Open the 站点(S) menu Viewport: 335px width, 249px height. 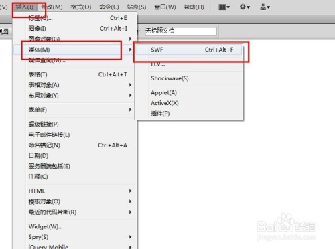click(x=137, y=7)
